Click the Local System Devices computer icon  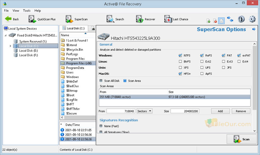(x=6, y=28)
